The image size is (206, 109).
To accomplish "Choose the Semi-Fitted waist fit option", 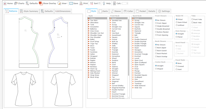I will pyautogui.click(x=177, y=22).
